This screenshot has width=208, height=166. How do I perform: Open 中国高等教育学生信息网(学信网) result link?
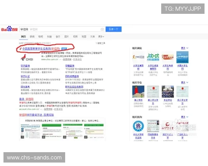41,49
